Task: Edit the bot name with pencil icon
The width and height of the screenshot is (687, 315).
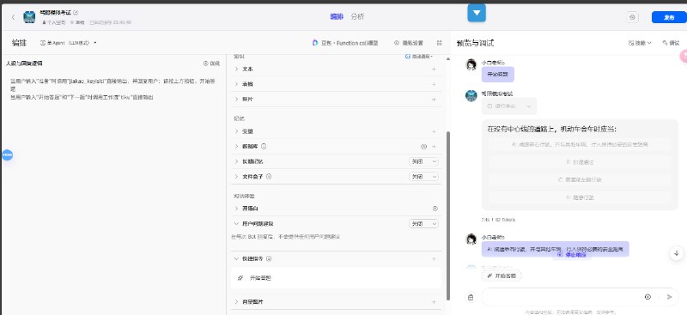Action: 76,13
